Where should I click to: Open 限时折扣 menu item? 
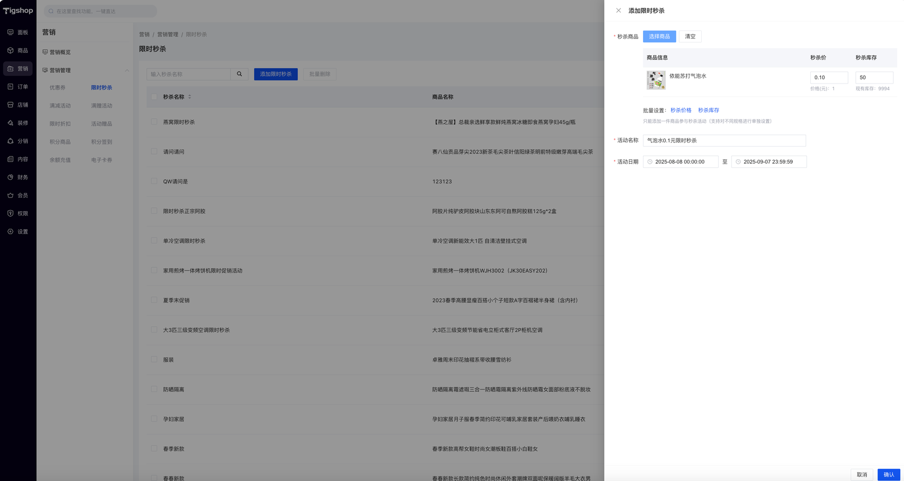coord(60,124)
